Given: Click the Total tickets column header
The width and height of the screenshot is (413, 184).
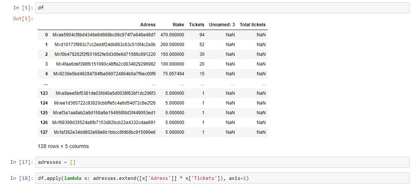Looking at the screenshot, I should pos(253,25).
